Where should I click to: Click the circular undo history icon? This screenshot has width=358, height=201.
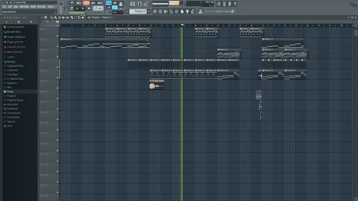pyautogui.click(x=219, y=4)
